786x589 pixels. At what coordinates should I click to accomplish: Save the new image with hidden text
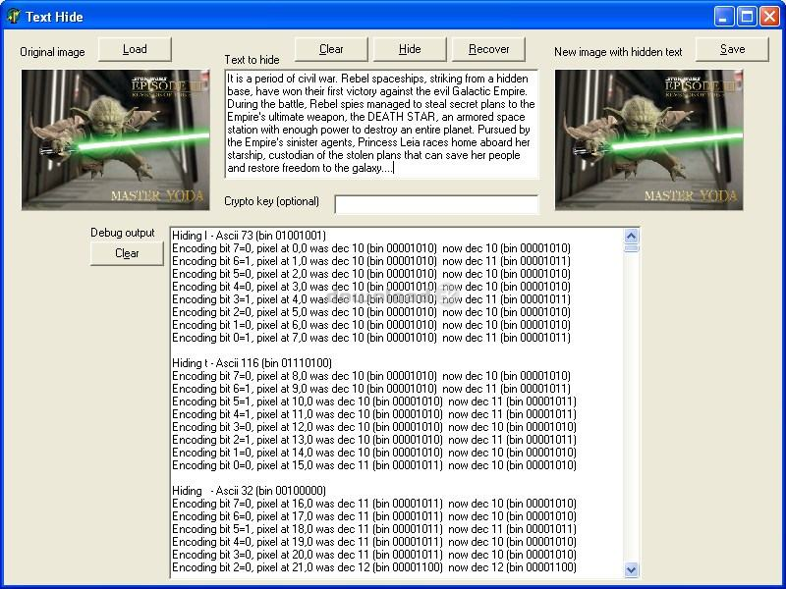(x=732, y=49)
